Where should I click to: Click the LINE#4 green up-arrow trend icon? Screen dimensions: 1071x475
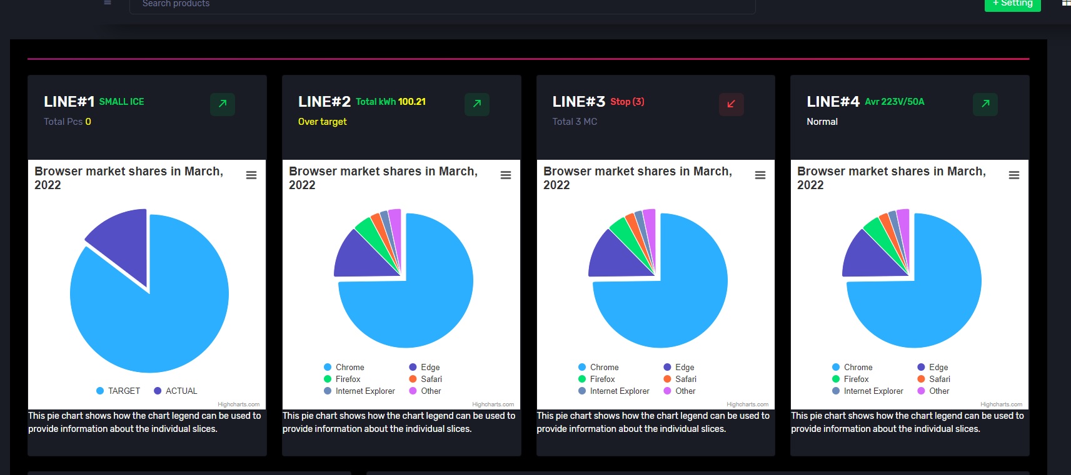tap(985, 104)
